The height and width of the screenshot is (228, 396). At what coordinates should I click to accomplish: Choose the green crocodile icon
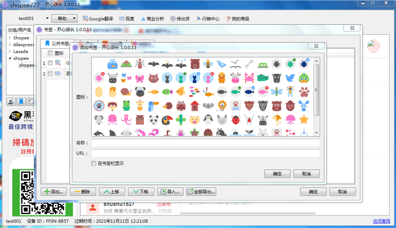tap(263, 78)
